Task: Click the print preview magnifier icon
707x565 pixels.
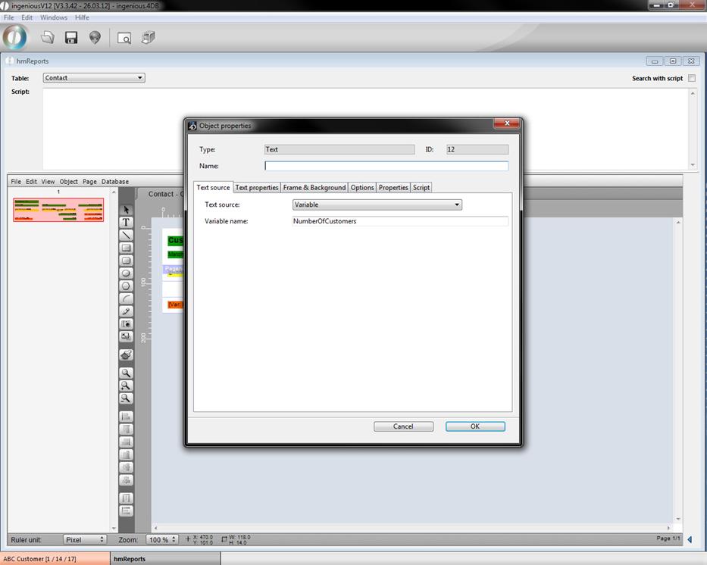Action: point(124,38)
